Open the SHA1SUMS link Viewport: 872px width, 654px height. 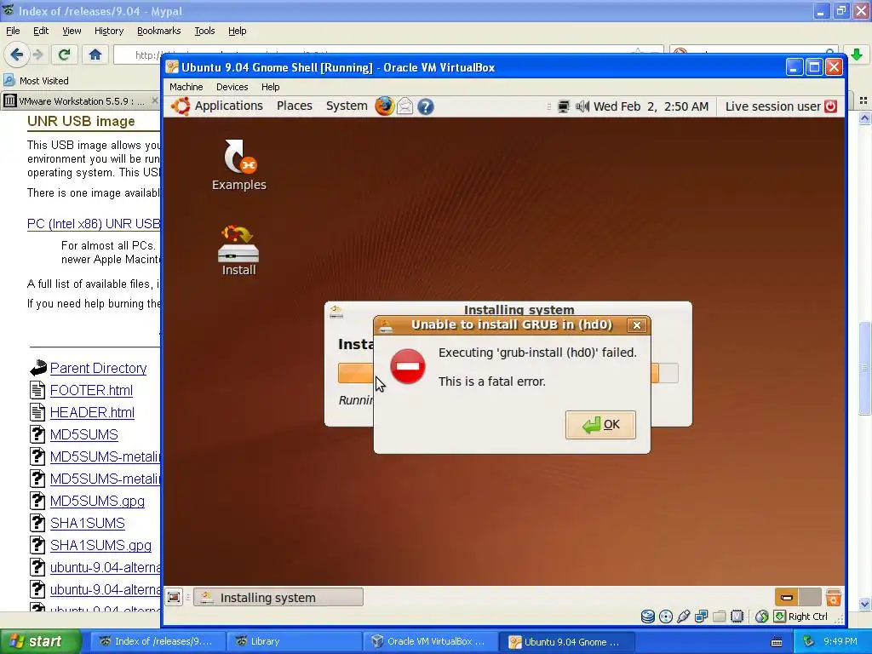click(88, 524)
